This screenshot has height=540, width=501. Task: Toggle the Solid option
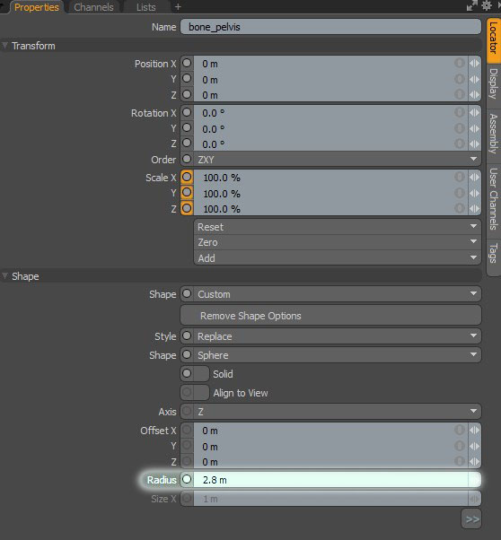point(195,374)
